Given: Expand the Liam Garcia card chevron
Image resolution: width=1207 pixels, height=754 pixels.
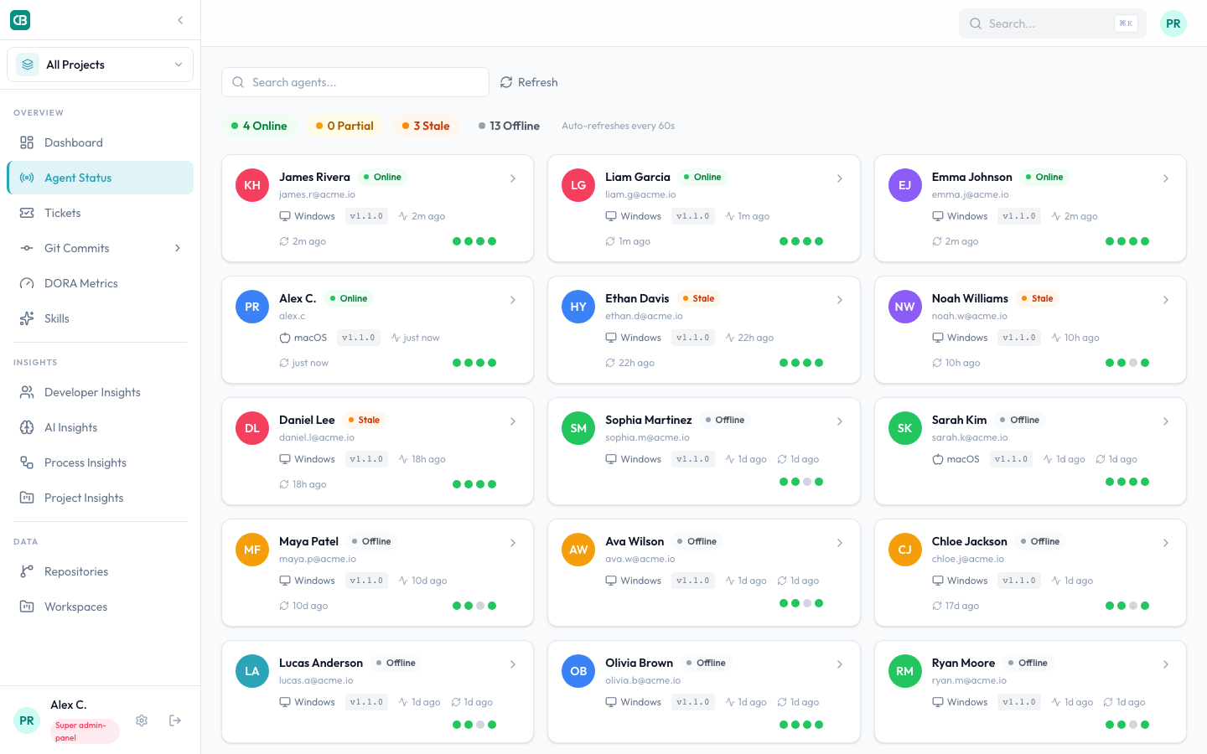Looking at the screenshot, I should (x=840, y=178).
